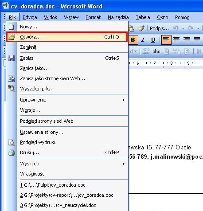203x211 pixels.
Task: Open the Edycja menu
Action: point(30,17)
